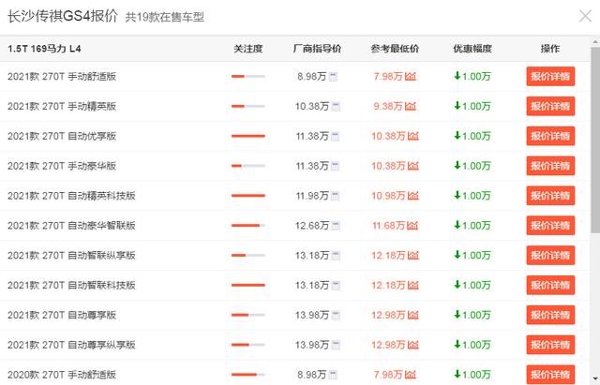Image resolution: width=600 pixels, height=385 pixels.
Task: Click 报价详情 for 自动智联纵享版
Action: (550, 256)
